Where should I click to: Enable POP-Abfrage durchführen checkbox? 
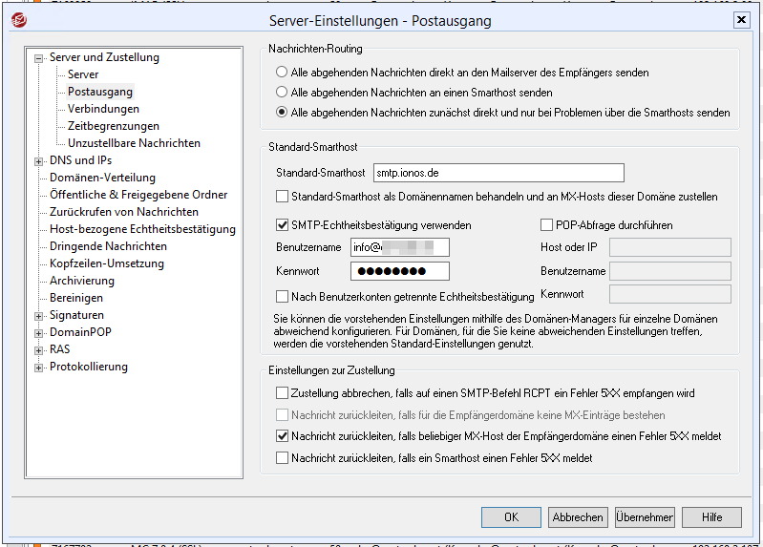click(x=547, y=225)
